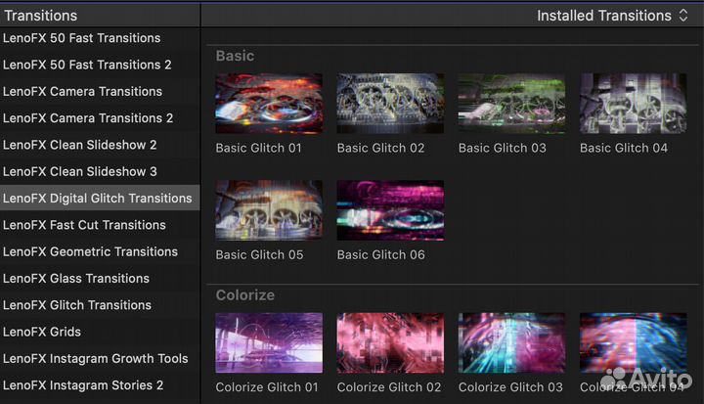Select LenoFX Instagram Stories 2 category
This screenshot has width=704, height=404.
(x=100, y=385)
